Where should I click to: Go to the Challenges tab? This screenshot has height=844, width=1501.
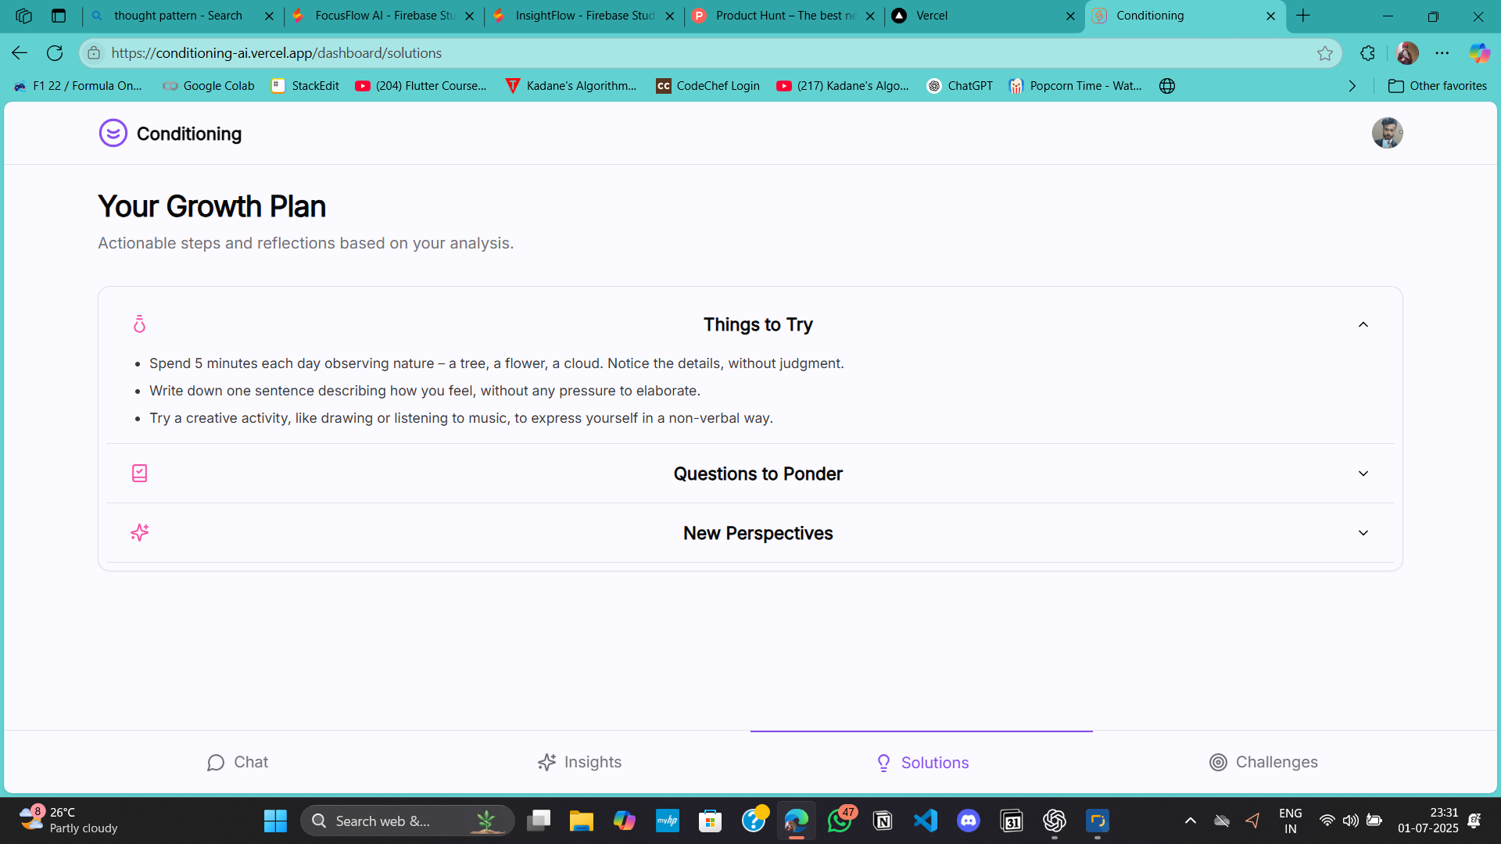(x=1263, y=762)
